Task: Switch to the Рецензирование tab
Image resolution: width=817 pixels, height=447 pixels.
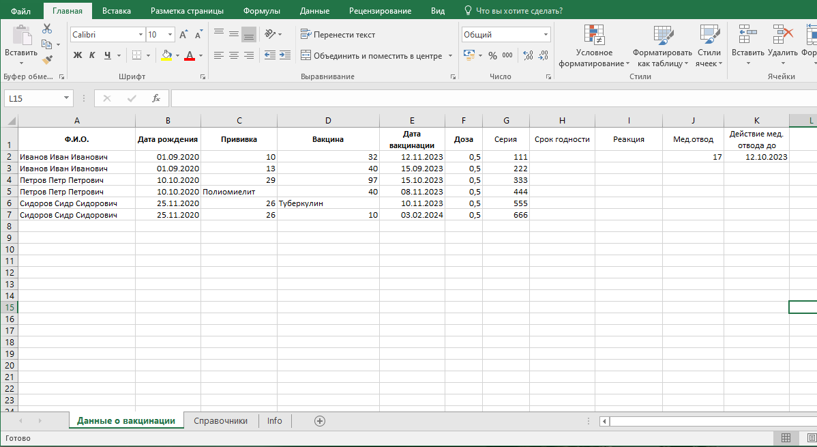Action: pos(380,11)
